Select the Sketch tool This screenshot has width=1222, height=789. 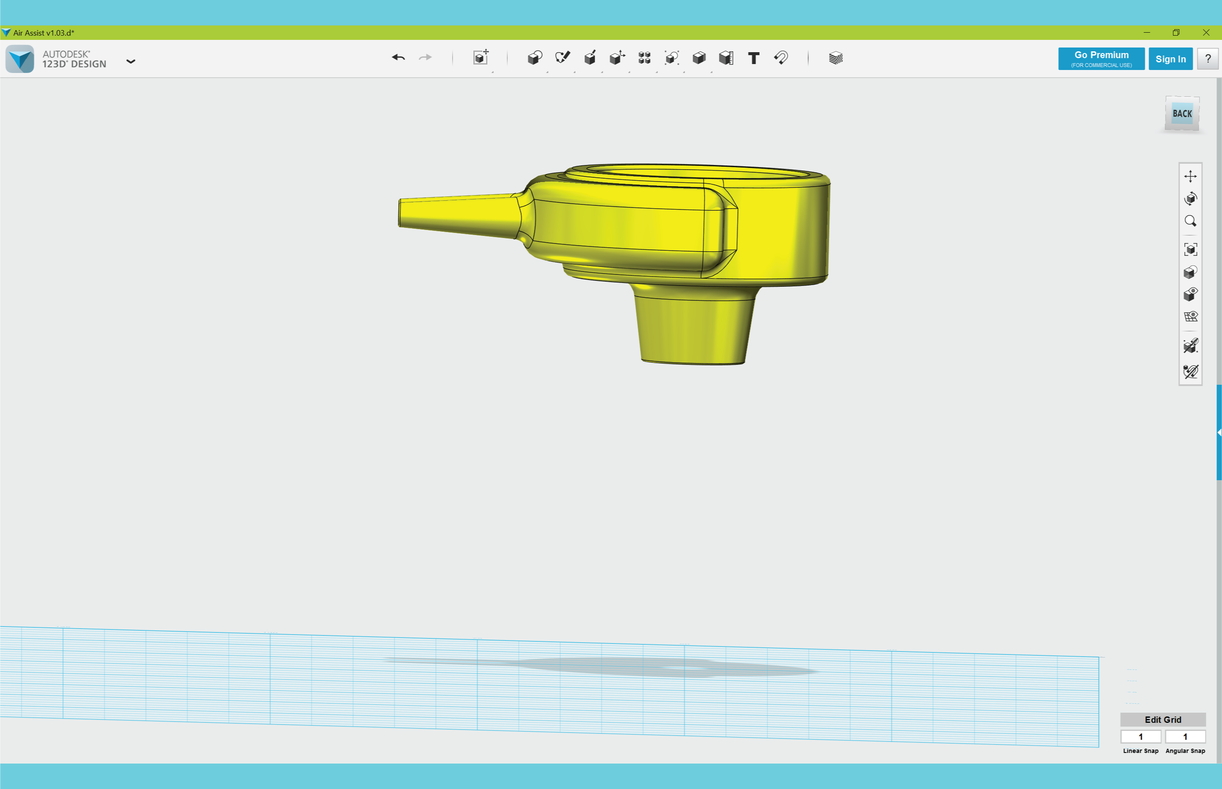pyautogui.click(x=562, y=58)
